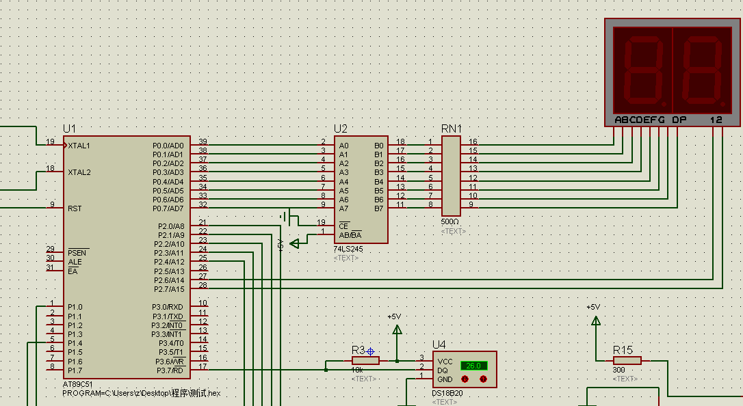Click the wire junction dot on DQ line
The image size is (743, 406).
click(x=326, y=370)
